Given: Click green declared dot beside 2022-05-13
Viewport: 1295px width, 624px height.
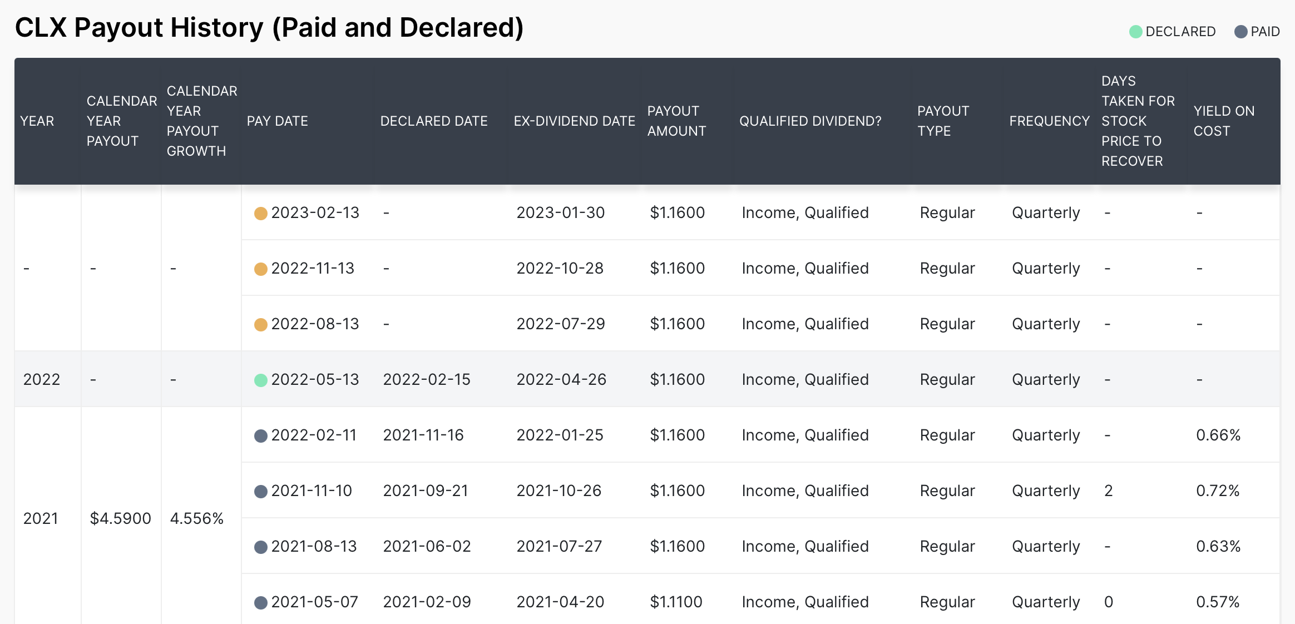Looking at the screenshot, I should (x=260, y=380).
